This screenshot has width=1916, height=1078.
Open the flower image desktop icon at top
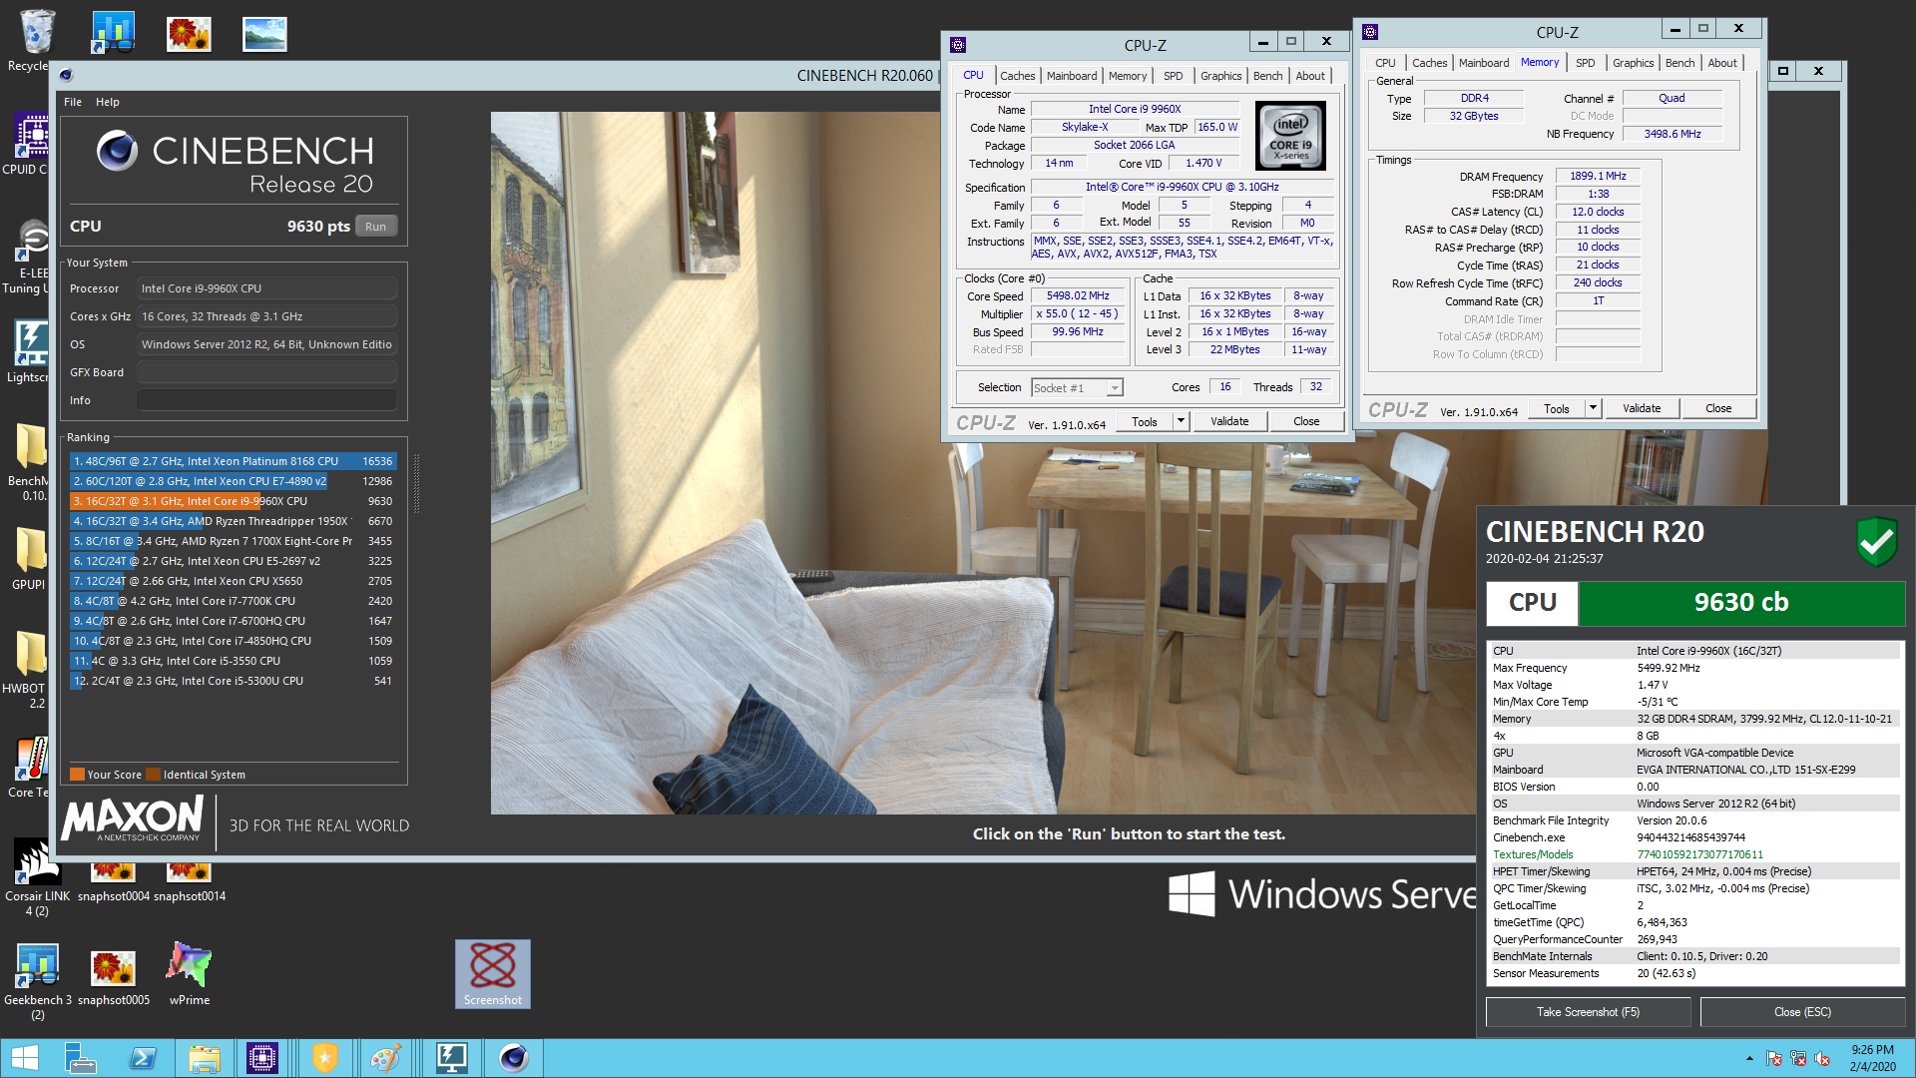click(x=189, y=34)
